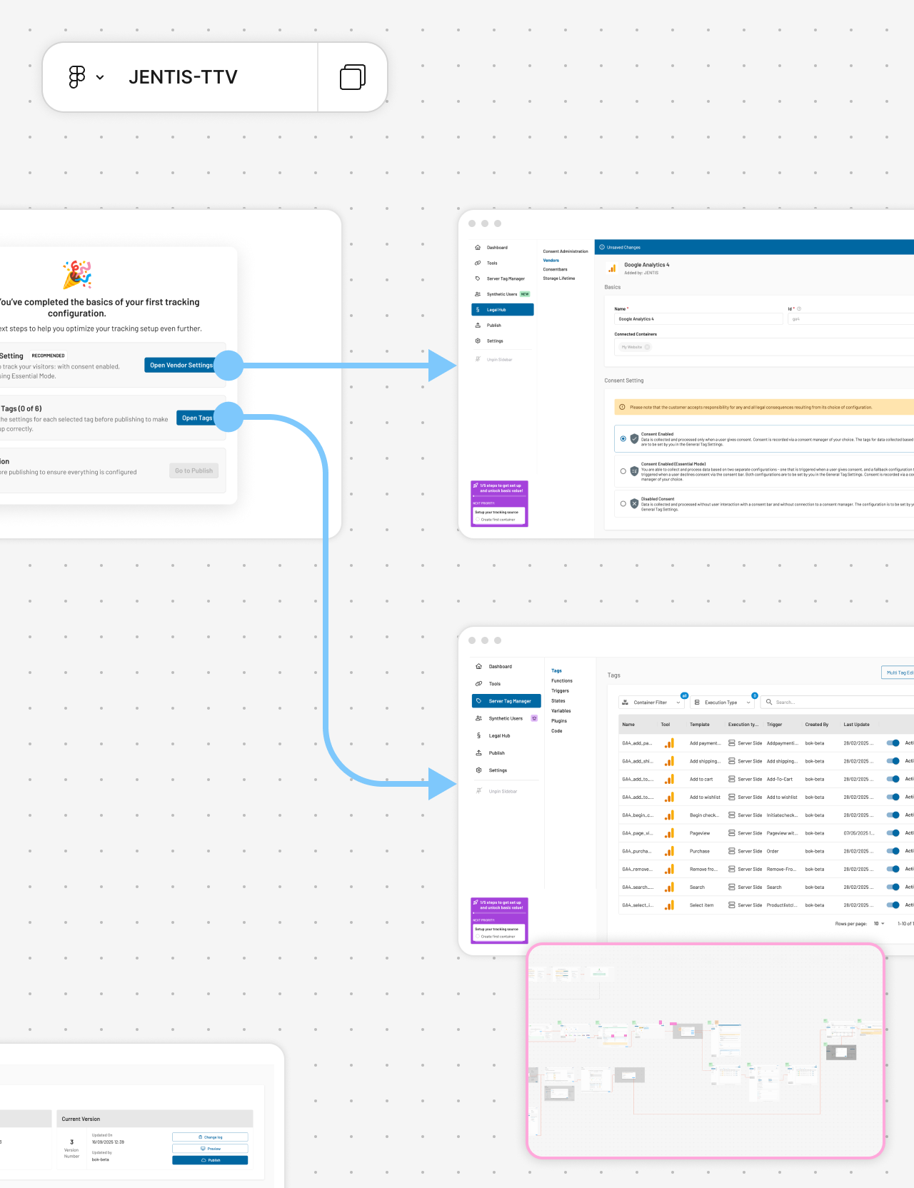Click the Publish upload icon in the Vendors frame
Screen dimensions: 914x1188
pyautogui.click(x=478, y=326)
